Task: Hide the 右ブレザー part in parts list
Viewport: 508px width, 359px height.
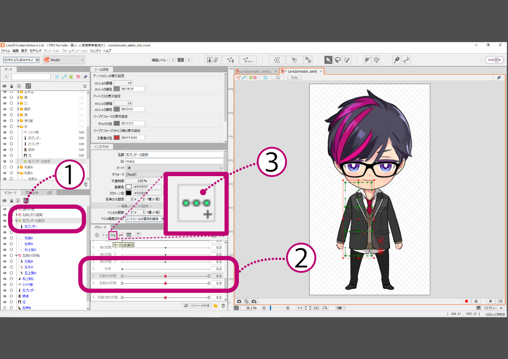Action: [5, 138]
